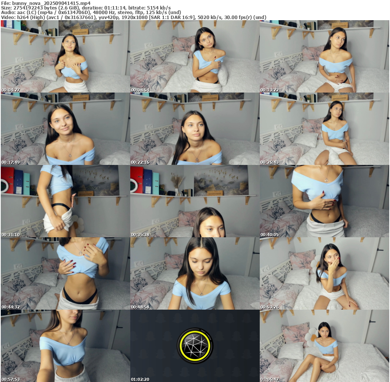Click the Video codec info line
The image size is (390, 382).
[x=133, y=18]
